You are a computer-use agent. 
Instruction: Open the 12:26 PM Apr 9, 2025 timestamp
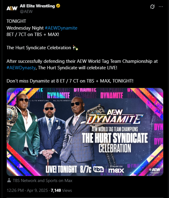click(x=27, y=190)
